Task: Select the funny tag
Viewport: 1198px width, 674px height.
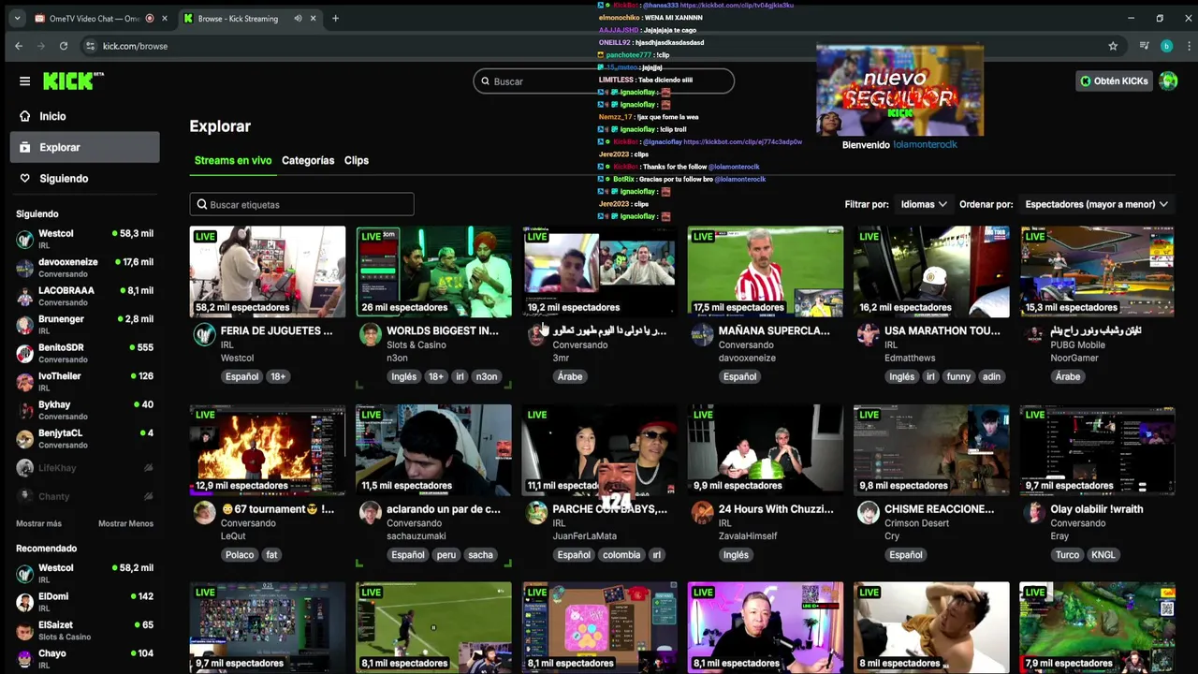Action: 958,376
